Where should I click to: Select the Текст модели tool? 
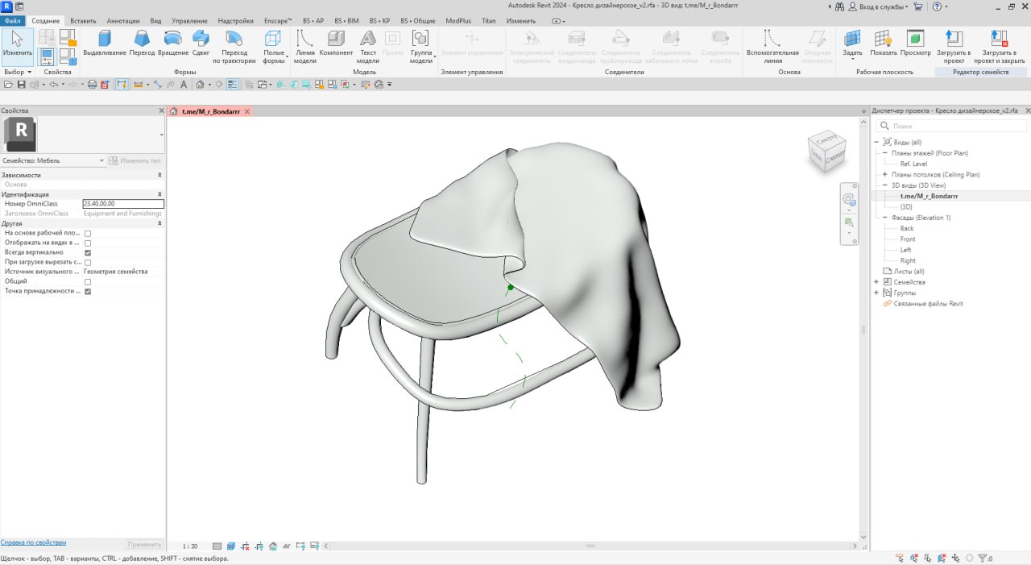[x=367, y=39]
